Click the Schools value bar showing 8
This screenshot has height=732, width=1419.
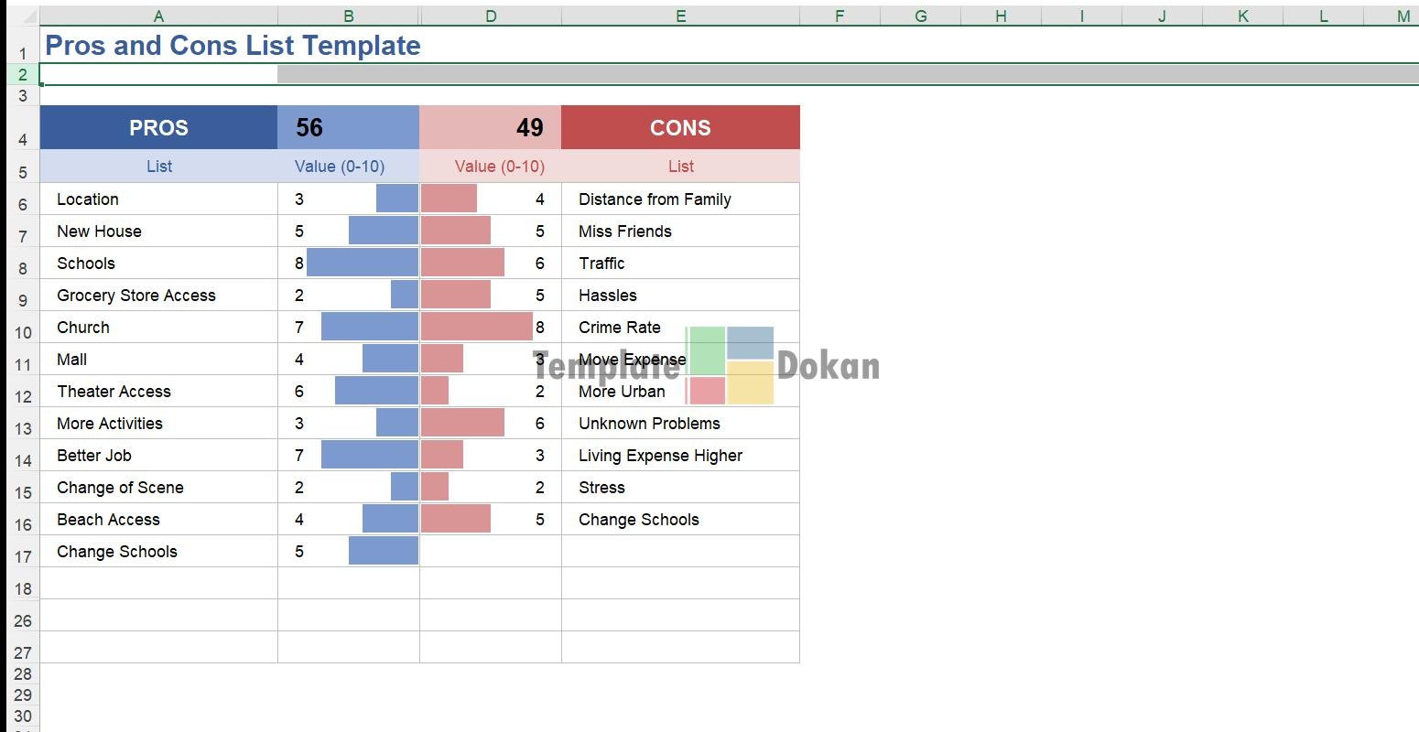point(362,263)
